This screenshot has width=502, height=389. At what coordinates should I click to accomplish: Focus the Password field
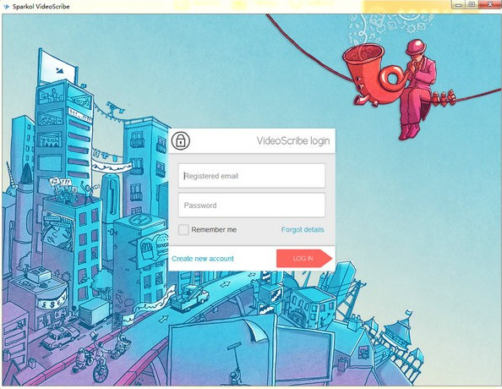pos(252,205)
